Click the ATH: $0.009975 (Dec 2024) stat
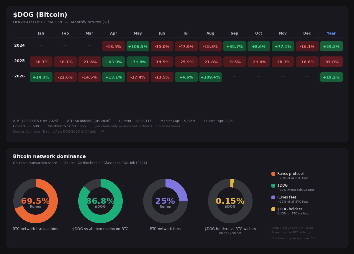This screenshot has width=354, height=254. point(35,121)
